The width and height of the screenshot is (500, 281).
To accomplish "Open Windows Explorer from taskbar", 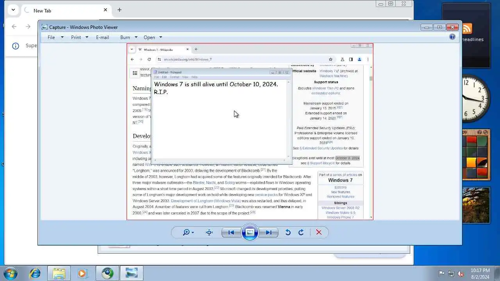I will click(59, 273).
